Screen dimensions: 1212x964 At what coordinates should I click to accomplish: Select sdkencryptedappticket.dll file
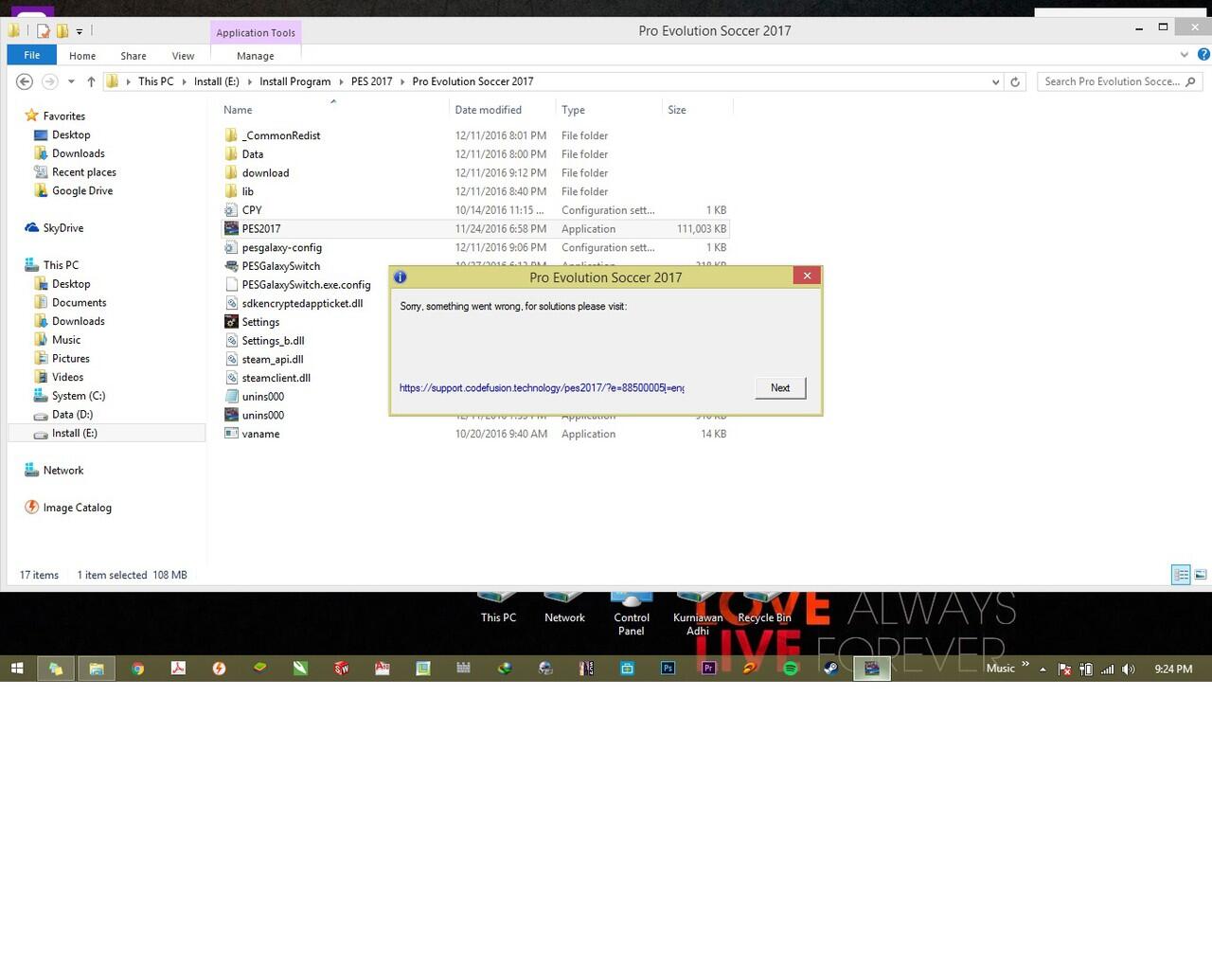pyautogui.click(x=302, y=303)
